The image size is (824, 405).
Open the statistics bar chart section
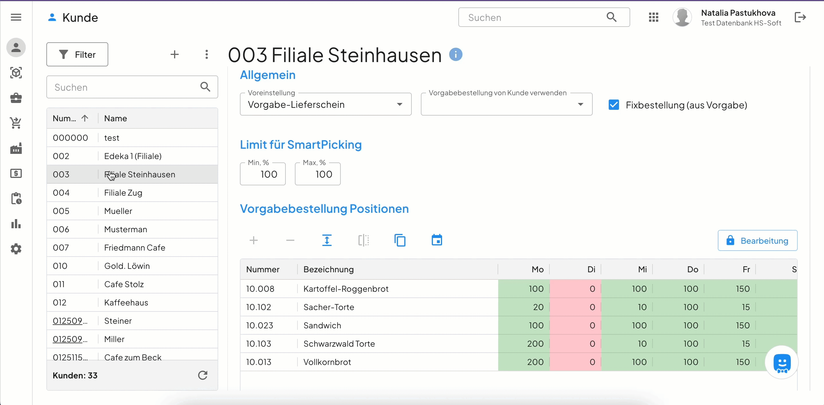click(16, 223)
